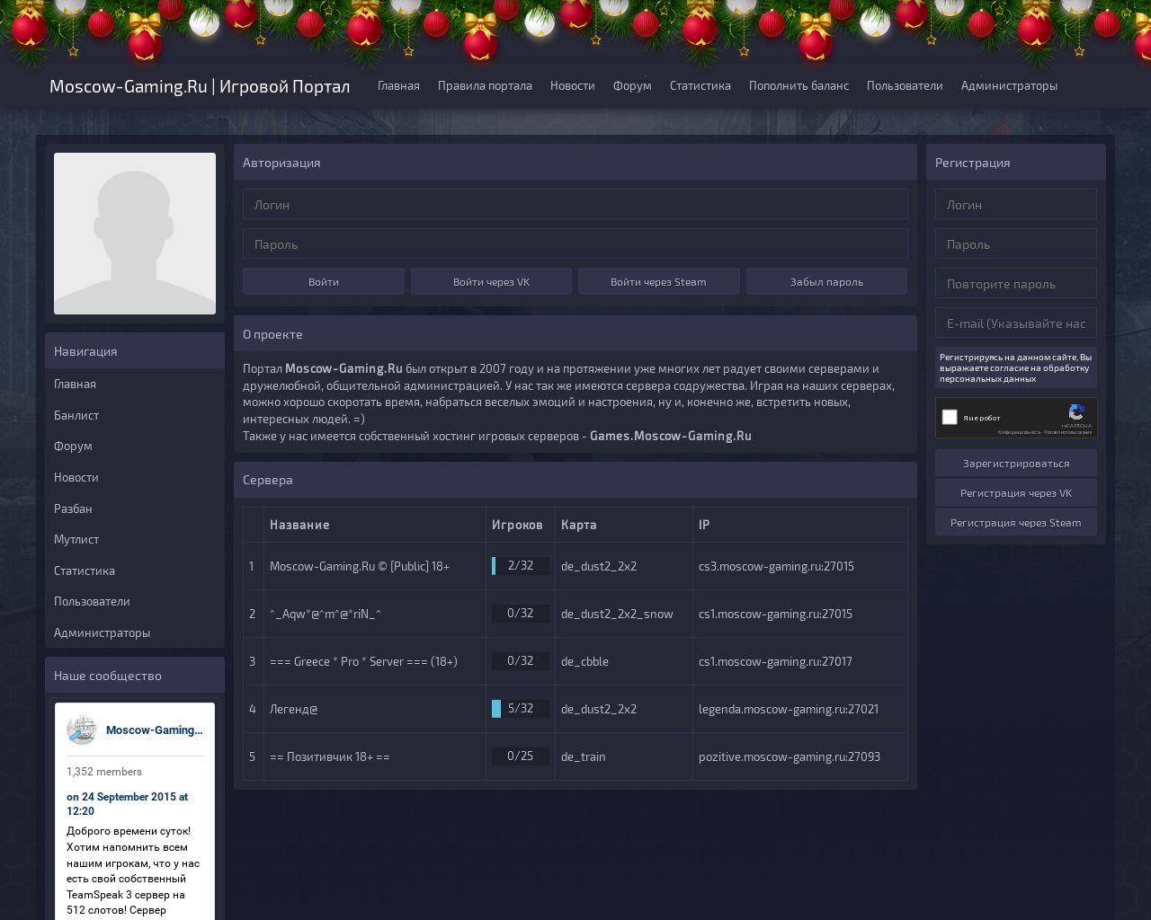Choose Регистрация через VK

click(x=1016, y=492)
